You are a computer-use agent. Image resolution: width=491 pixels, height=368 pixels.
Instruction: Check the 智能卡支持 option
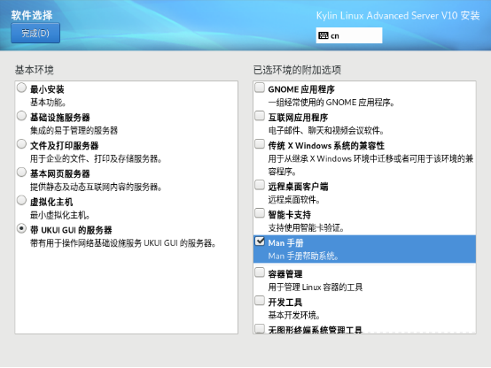coord(260,213)
